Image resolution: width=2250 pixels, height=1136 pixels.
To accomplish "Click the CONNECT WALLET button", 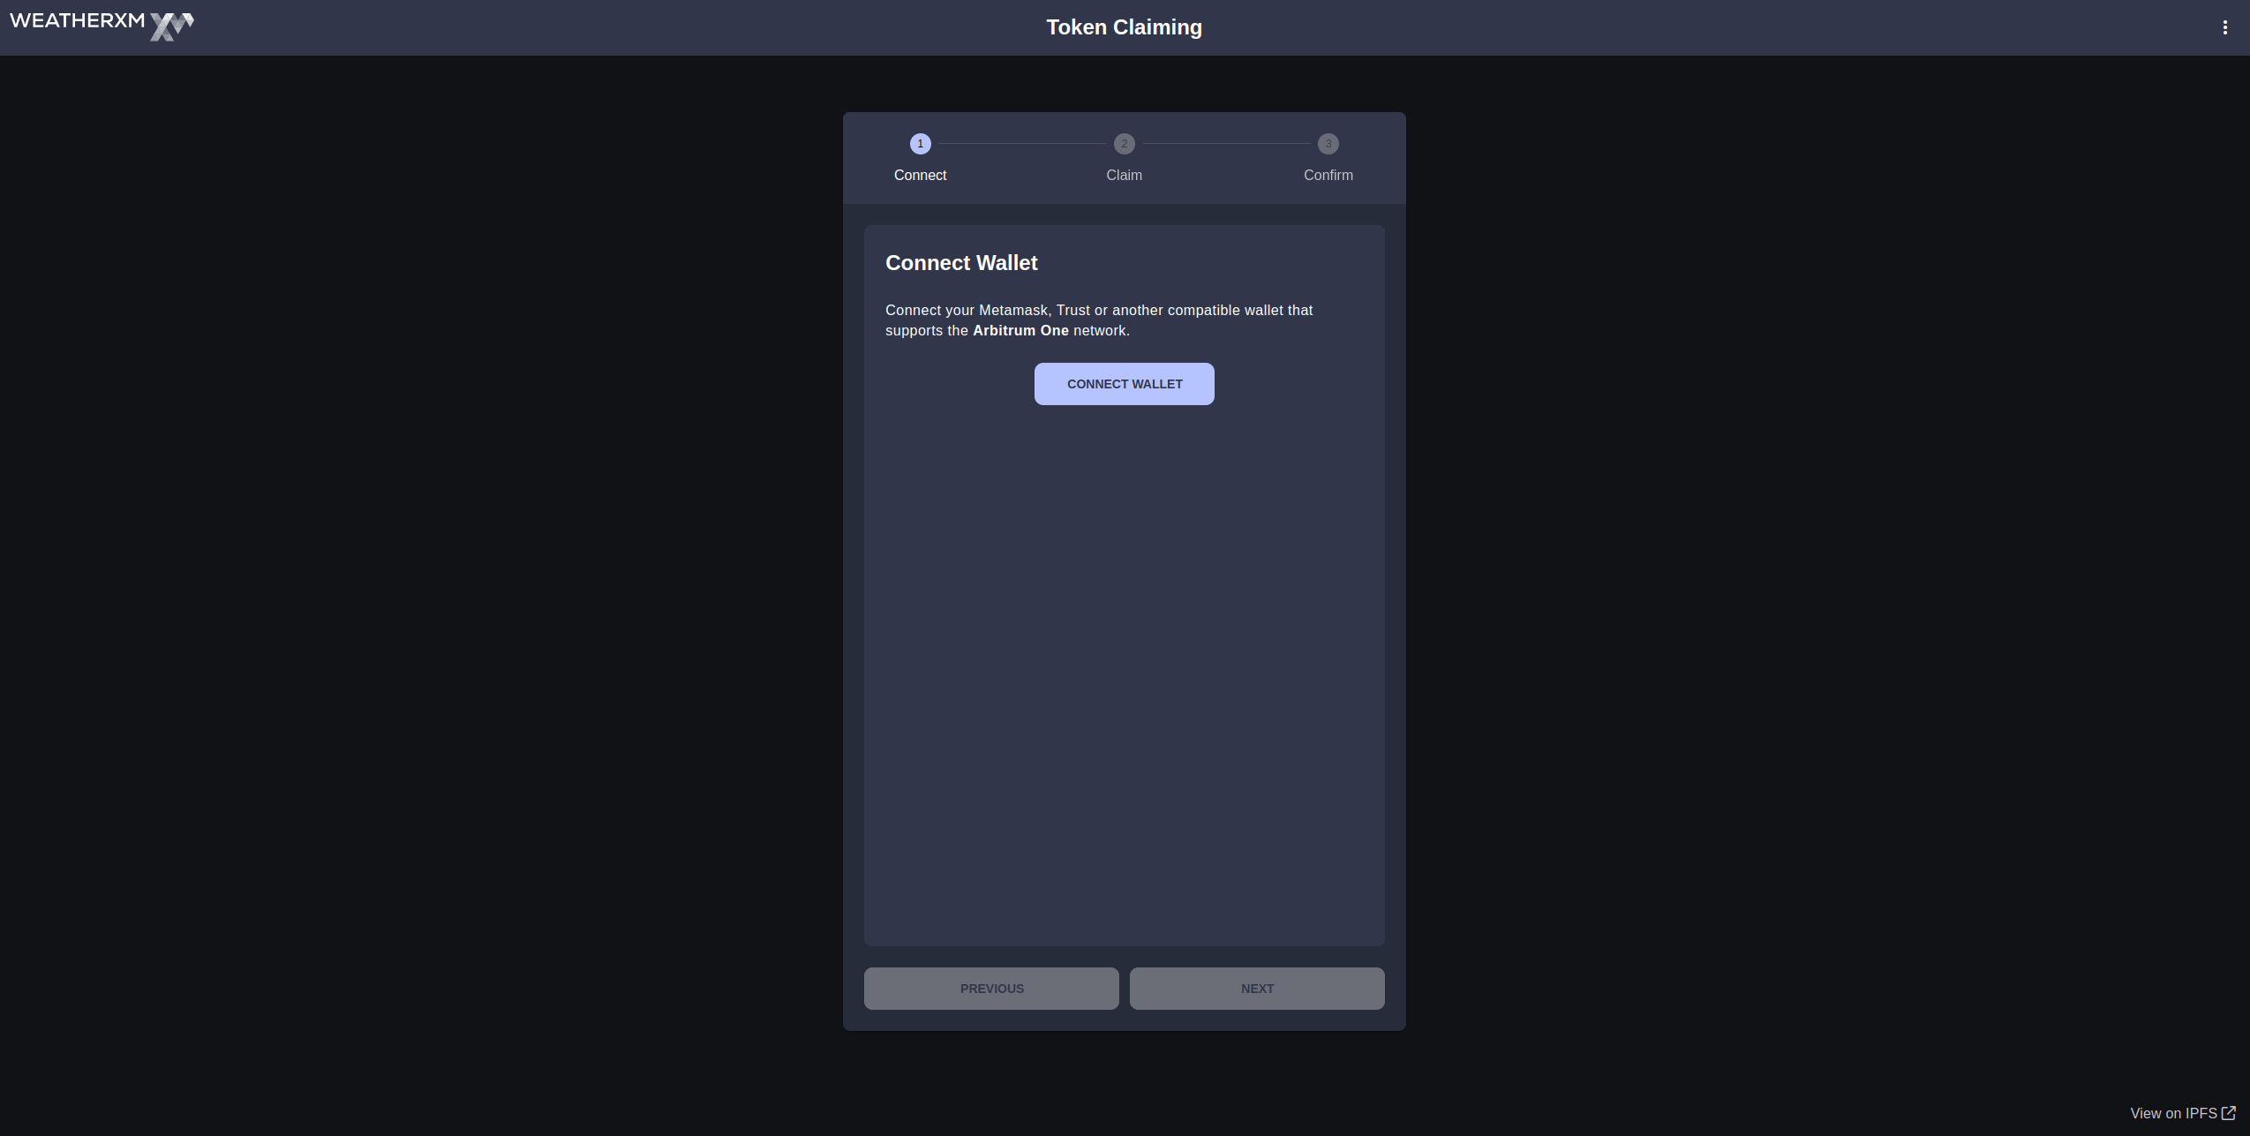I will click(x=1125, y=382).
